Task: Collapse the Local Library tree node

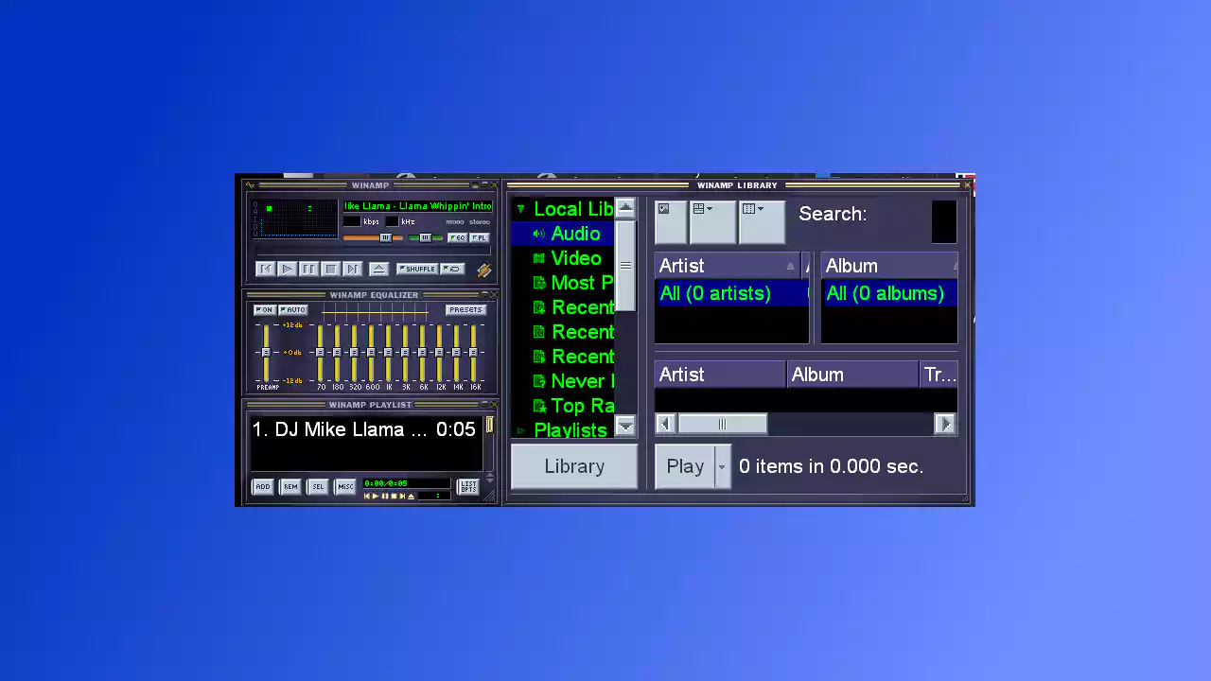Action: click(x=520, y=209)
